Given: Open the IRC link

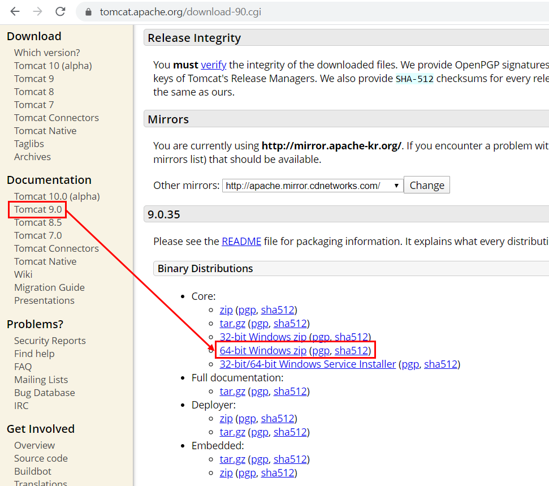Looking at the screenshot, I should [21, 406].
